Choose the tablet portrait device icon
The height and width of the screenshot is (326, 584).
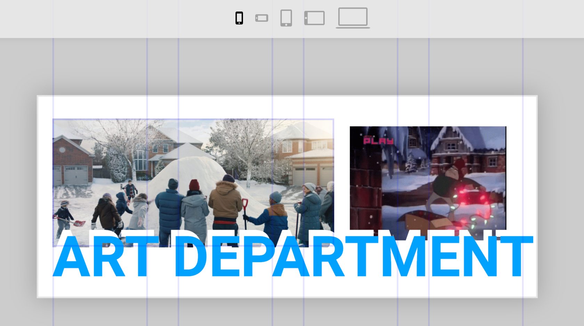click(x=286, y=18)
